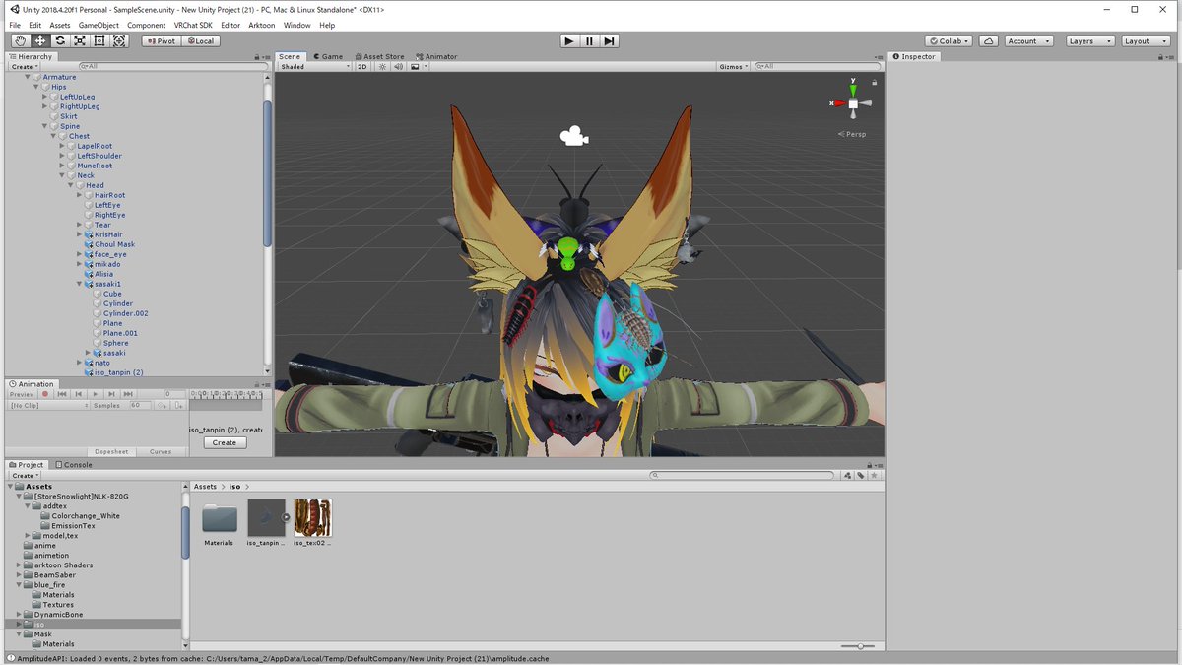This screenshot has width=1182, height=665.
Task: Toggle scene effects image icon
Action: [417, 66]
